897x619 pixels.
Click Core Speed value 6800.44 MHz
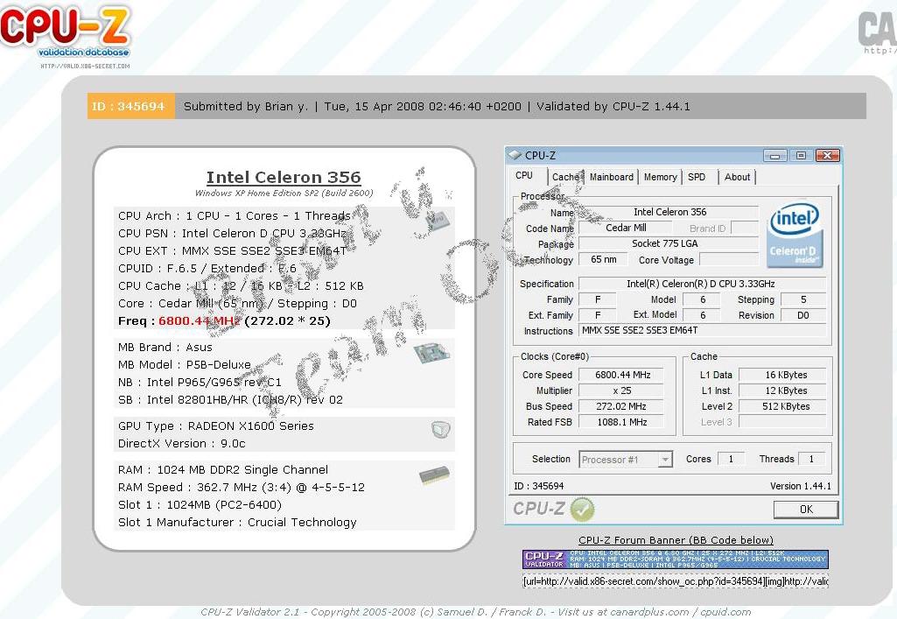tap(621, 375)
